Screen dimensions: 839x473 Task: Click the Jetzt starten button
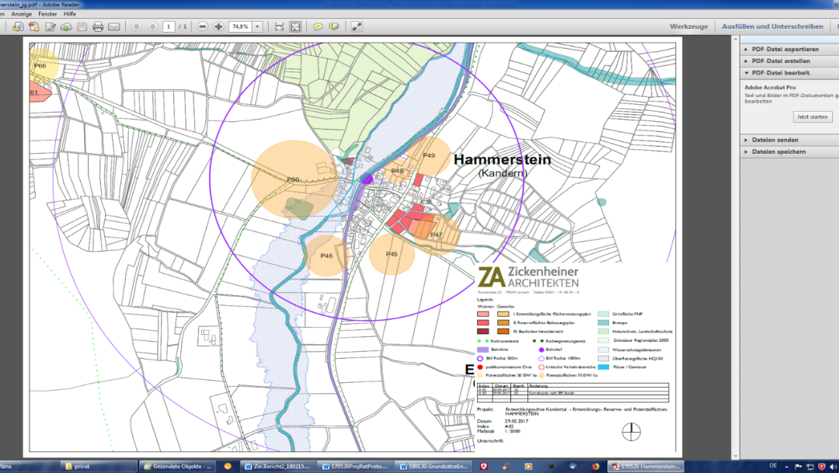coord(813,117)
